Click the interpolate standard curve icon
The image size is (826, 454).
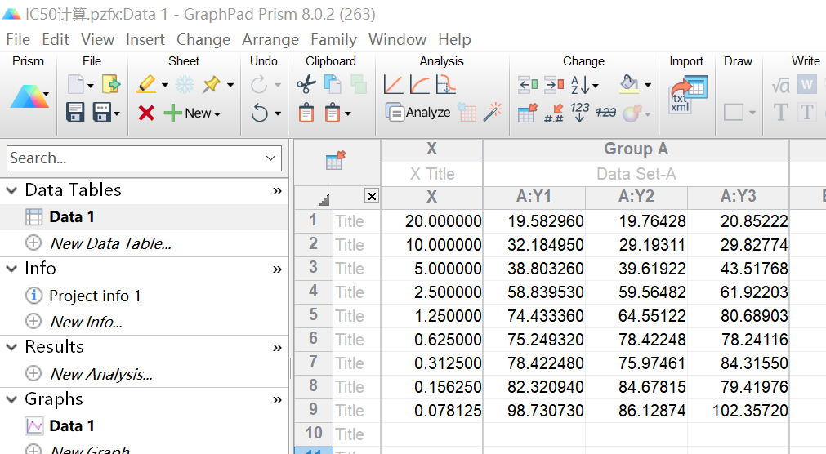pos(445,84)
